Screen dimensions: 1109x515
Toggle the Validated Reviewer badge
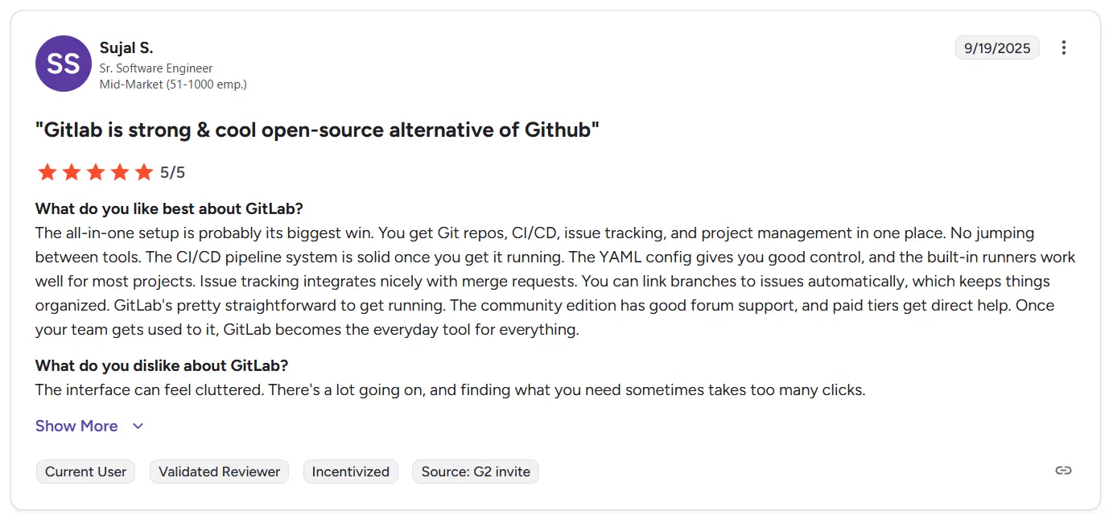(219, 472)
